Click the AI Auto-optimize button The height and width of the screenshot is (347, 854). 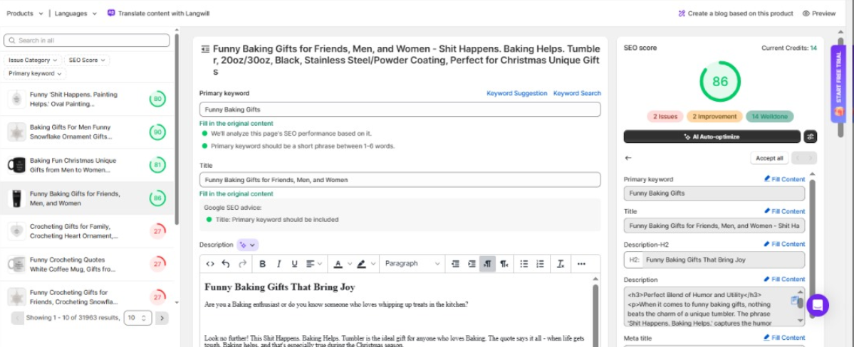pyautogui.click(x=712, y=137)
